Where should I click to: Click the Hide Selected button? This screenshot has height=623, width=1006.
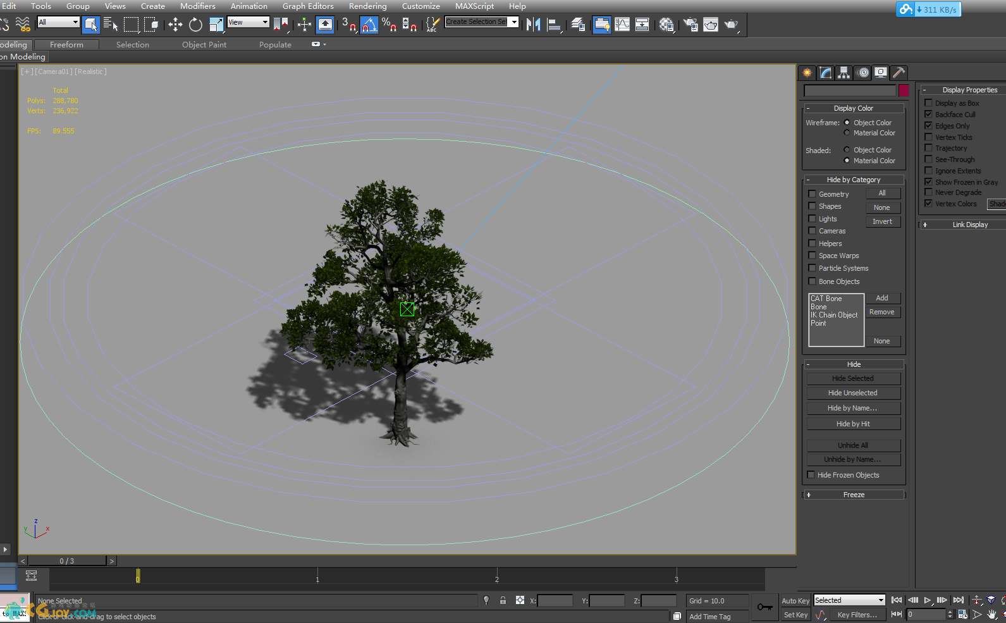pyautogui.click(x=853, y=378)
